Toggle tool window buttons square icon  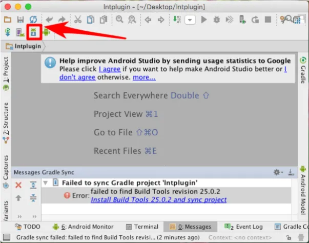[x=7, y=237]
